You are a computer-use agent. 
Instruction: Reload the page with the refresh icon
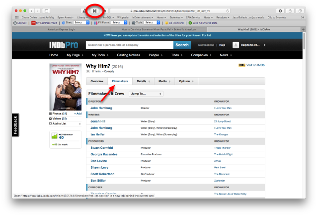[228, 11]
